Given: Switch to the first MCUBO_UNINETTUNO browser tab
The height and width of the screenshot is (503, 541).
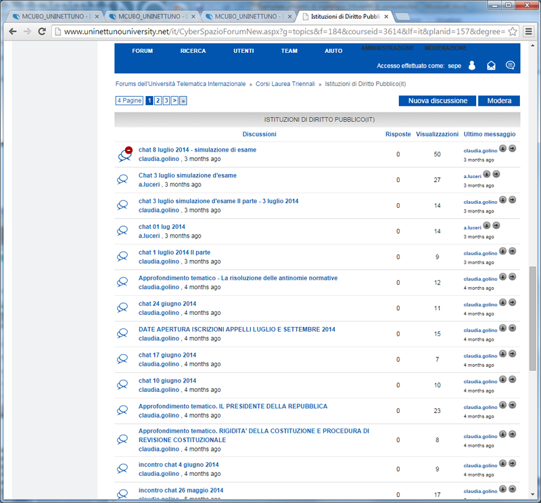Looking at the screenshot, I should click(x=47, y=16).
